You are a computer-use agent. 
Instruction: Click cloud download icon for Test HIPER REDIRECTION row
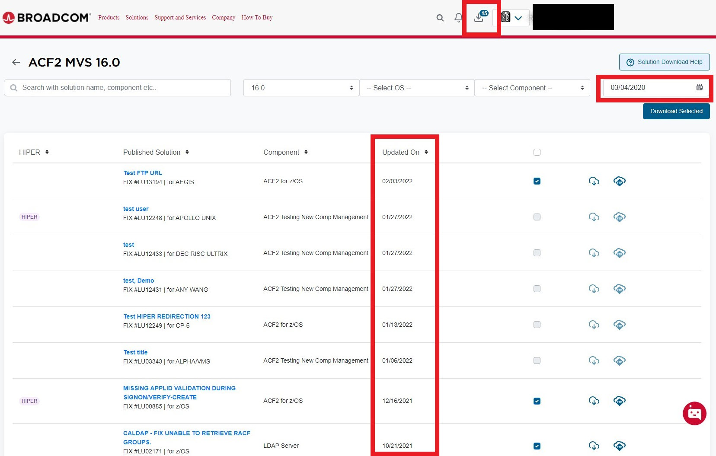[594, 325]
